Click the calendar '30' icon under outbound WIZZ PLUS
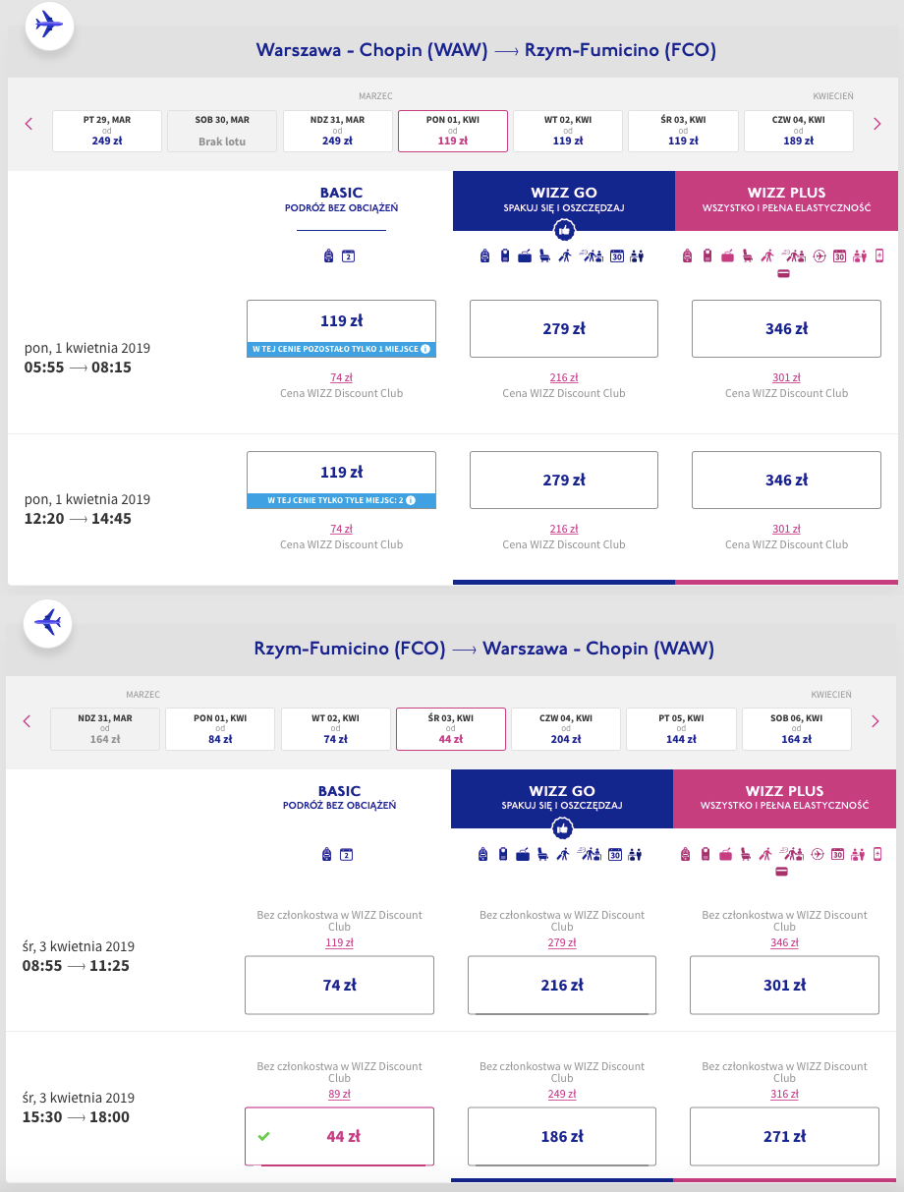 [840, 256]
